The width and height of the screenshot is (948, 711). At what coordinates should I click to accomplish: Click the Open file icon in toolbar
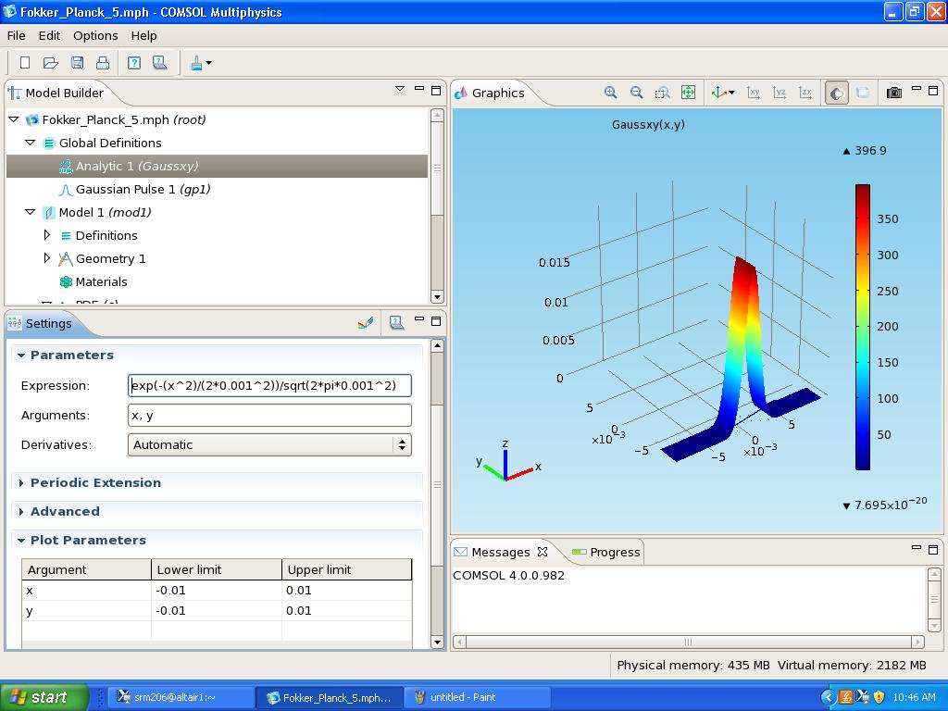tap(51, 63)
